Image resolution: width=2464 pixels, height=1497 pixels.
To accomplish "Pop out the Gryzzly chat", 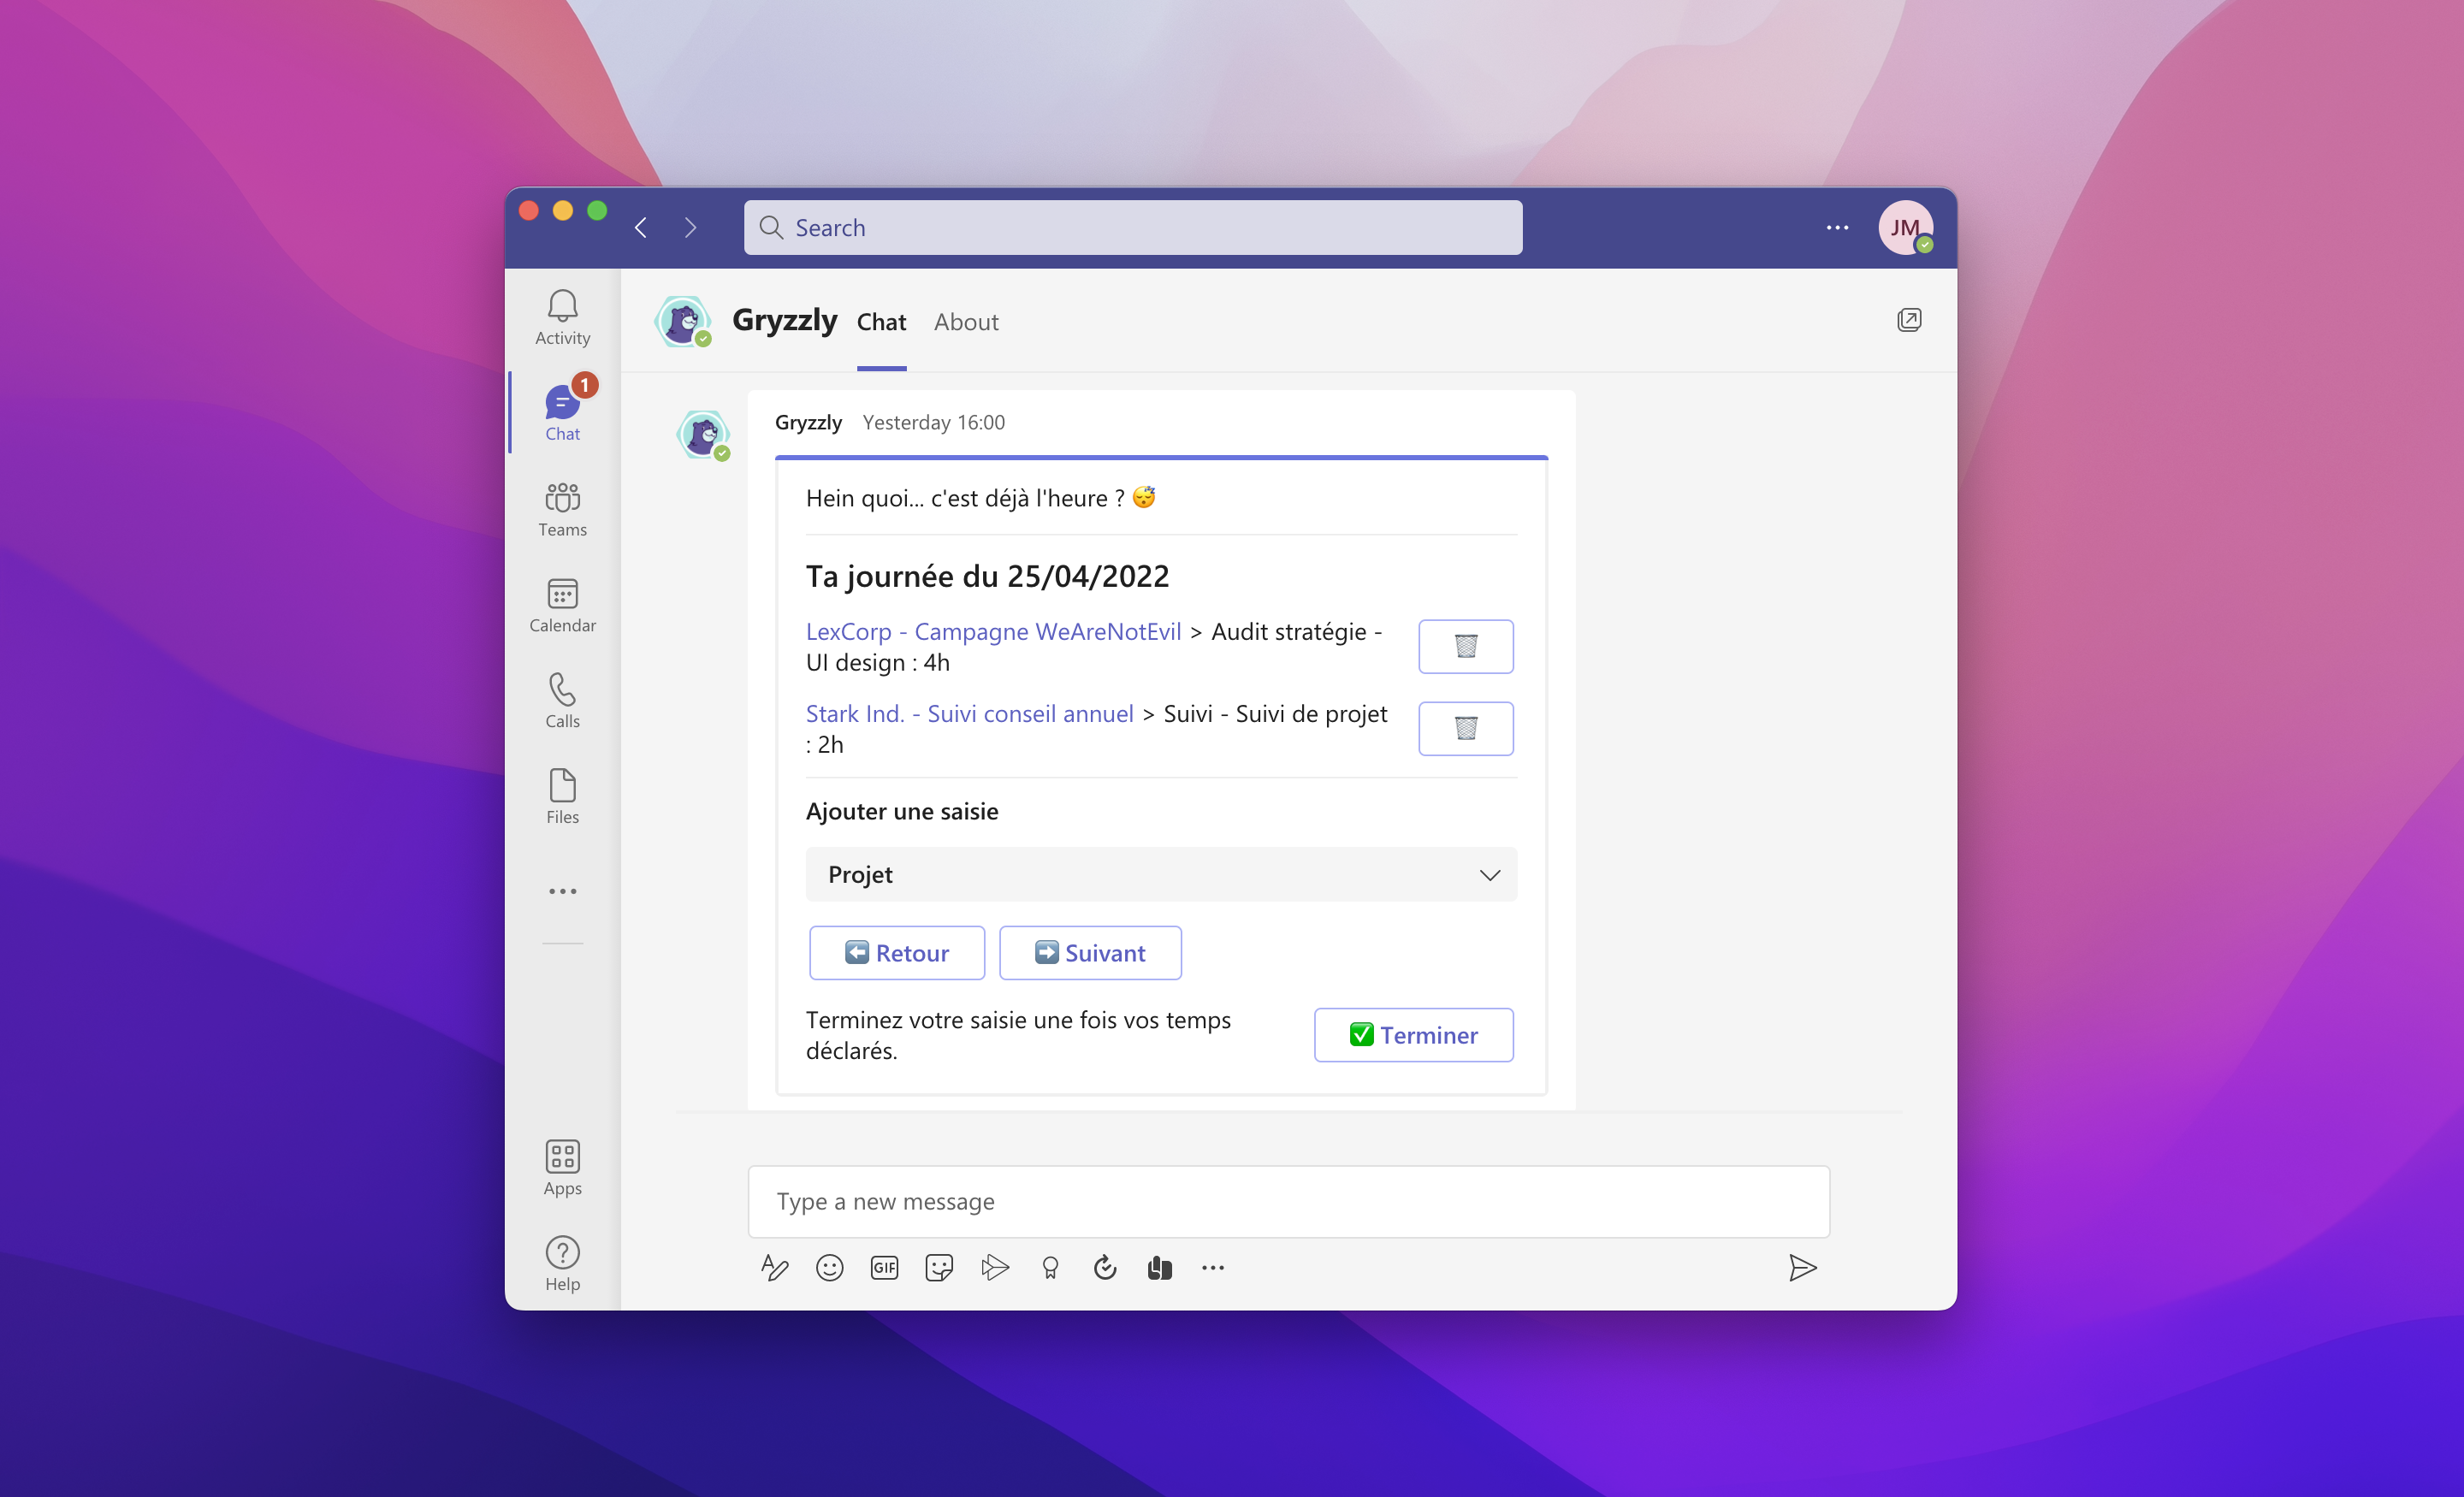I will click(1909, 320).
